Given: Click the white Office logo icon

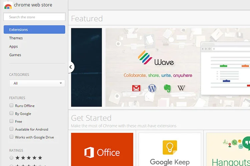Looking at the screenshot, I should pos(89,152).
